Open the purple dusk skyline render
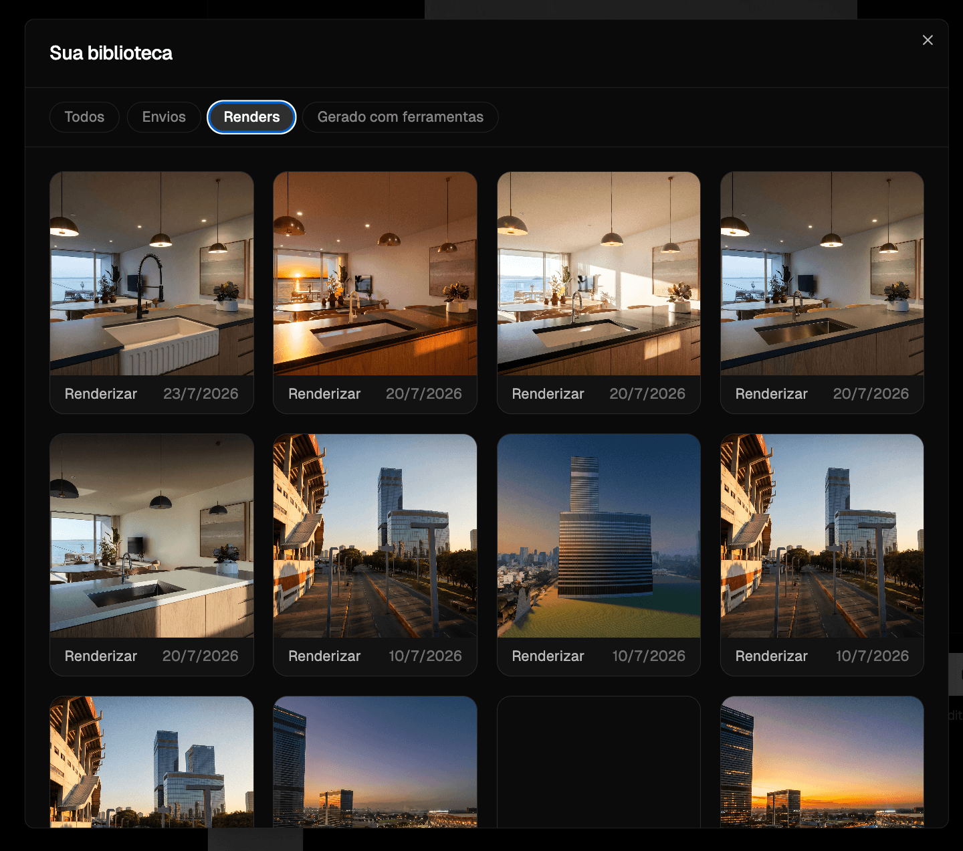Viewport: 963px width, 851px height. point(375,762)
